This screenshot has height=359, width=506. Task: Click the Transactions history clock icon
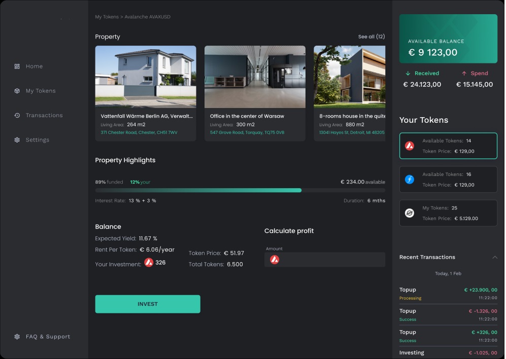point(17,115)
